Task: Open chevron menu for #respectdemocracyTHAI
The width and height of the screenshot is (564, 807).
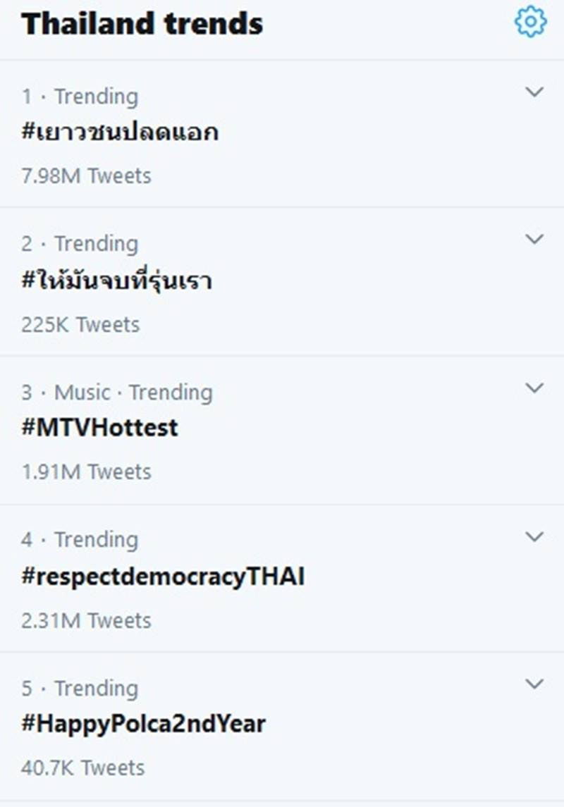Action: pyautogui.click(x=535, y=536)
